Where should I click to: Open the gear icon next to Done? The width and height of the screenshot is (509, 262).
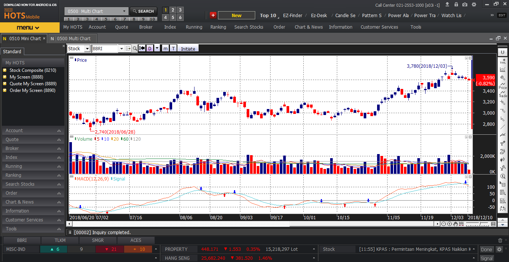point(499,249)
